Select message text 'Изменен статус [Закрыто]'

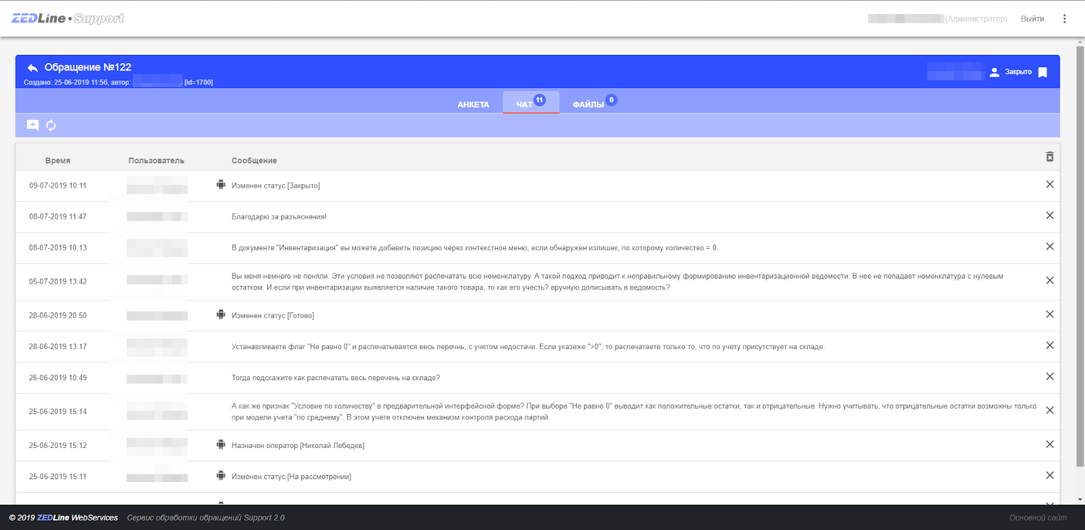(275, 186)
